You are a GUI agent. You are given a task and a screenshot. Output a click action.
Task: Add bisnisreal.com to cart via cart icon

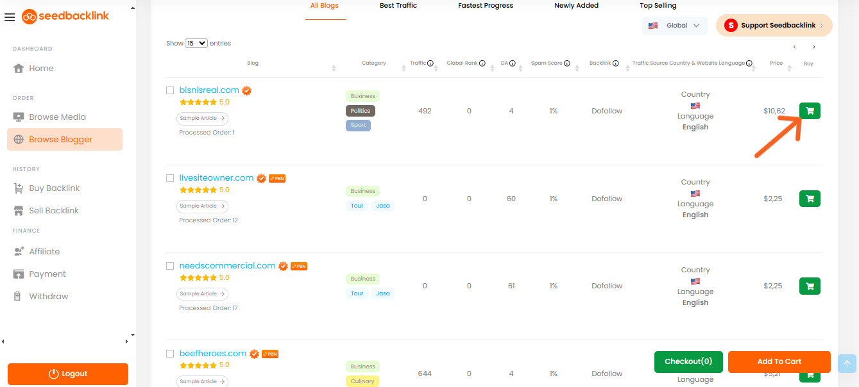tap(810, 111)
